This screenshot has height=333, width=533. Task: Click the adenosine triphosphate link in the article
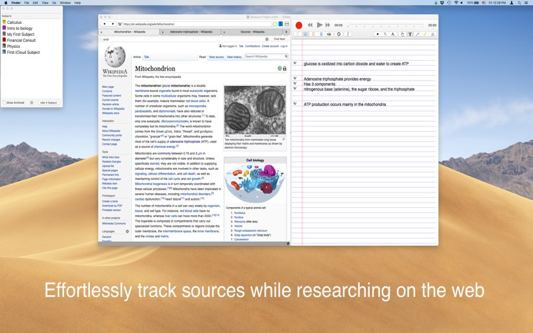pyautogui.click(x=185, y=141)
